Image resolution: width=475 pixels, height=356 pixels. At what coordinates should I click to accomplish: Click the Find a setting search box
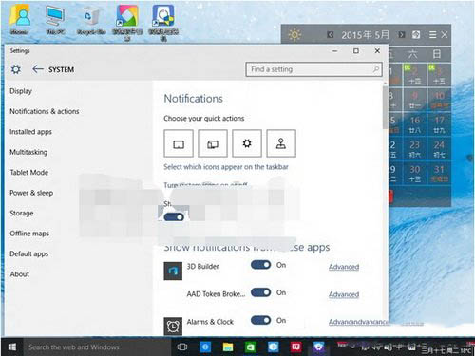(313, 69)
